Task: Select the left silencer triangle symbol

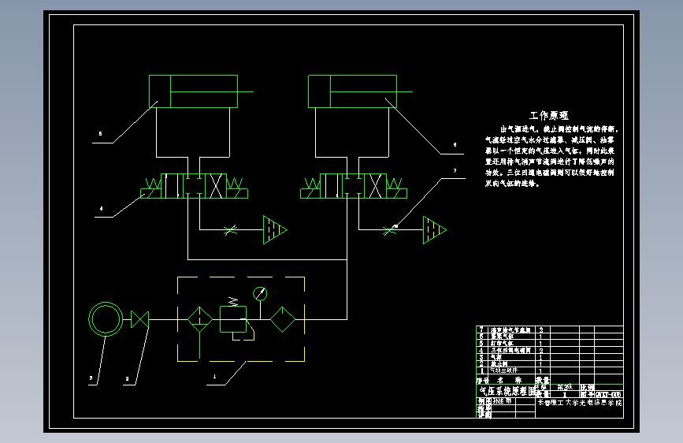Action: 275,230
